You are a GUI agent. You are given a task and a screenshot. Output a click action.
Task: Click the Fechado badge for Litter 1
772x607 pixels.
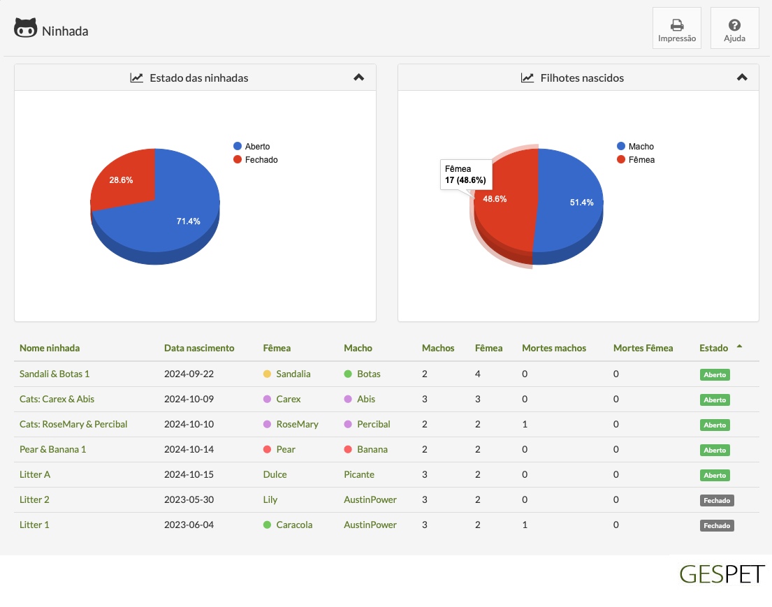pos(717,526)
